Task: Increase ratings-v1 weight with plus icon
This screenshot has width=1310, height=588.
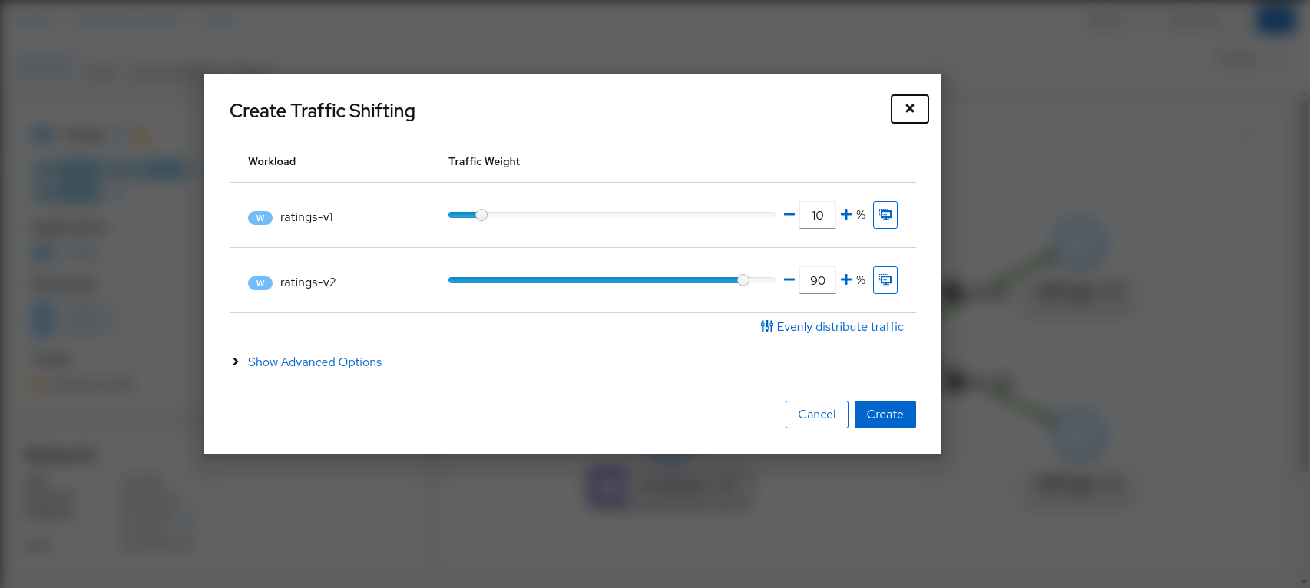Action: tap(845, 215)
